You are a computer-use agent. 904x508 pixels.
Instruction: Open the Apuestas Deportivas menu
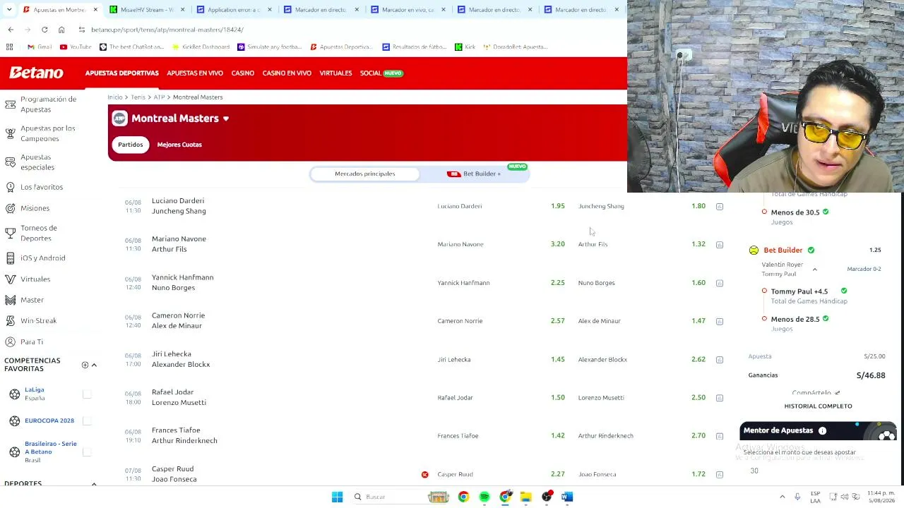point(122,73)
